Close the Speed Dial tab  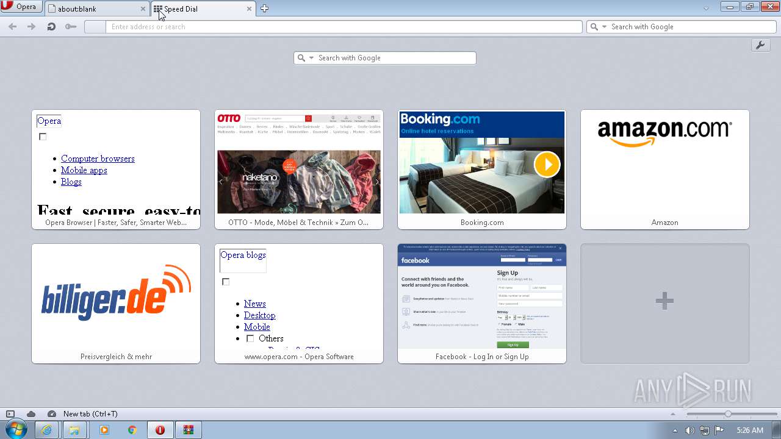coord(249,9)
